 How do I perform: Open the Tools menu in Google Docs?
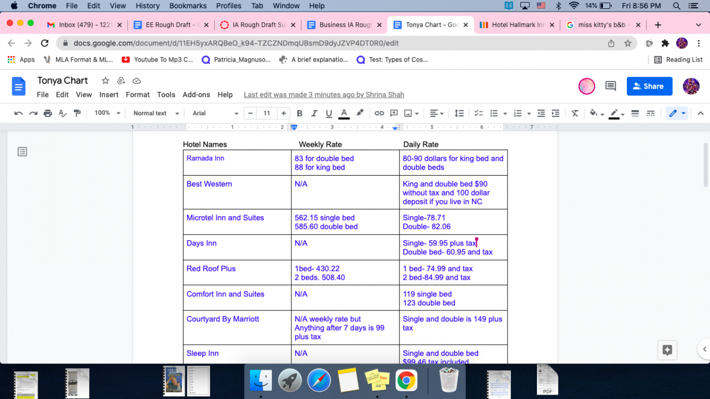(x=166, y=95)
